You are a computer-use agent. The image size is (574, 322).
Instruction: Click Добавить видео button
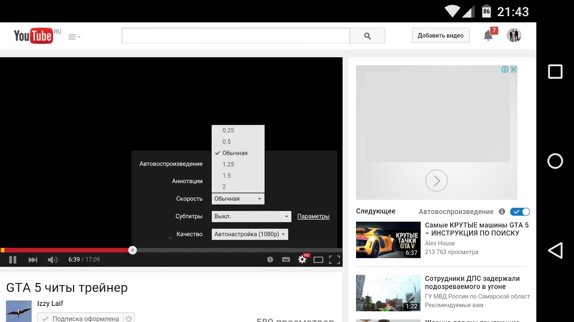[441, 36]
